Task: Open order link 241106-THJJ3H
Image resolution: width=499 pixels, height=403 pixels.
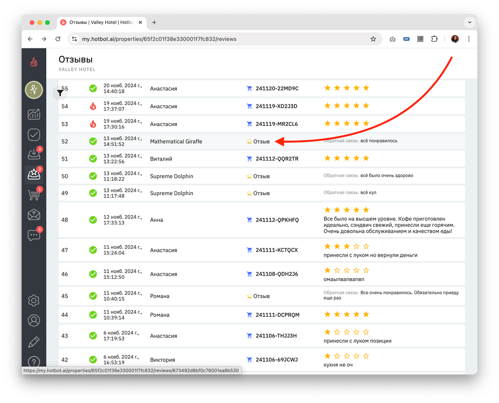Action: click(x=276, y=336)
